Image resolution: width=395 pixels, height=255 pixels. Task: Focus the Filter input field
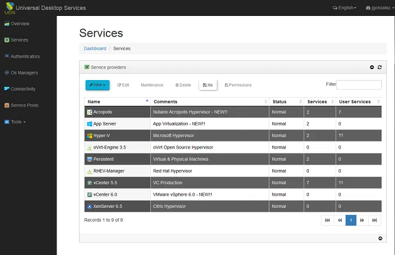pos(359,85)
